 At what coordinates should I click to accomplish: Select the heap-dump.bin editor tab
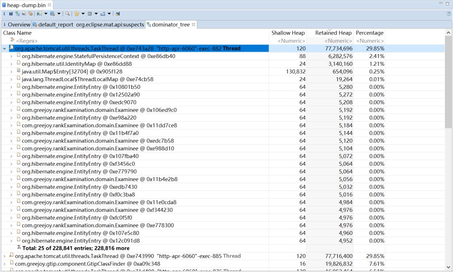click(26, 5)
